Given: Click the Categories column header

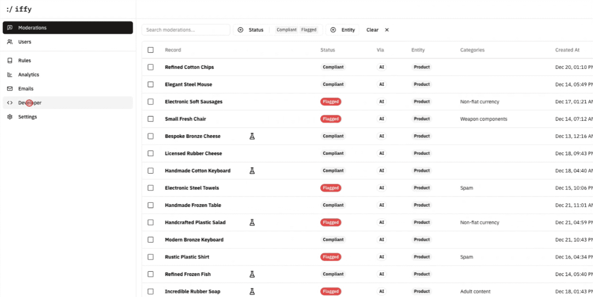Looking at the screenshot, I should click(472, 50).
